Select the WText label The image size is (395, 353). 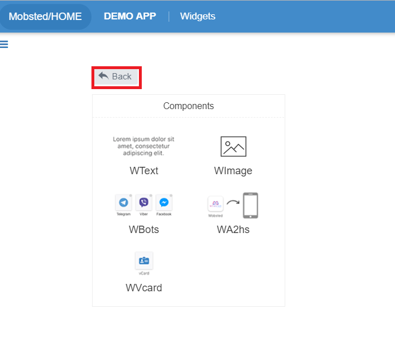(x=143, y=171)
